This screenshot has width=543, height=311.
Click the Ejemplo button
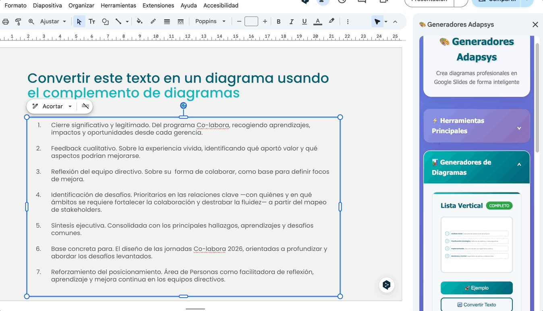click(x=477, y=288)
